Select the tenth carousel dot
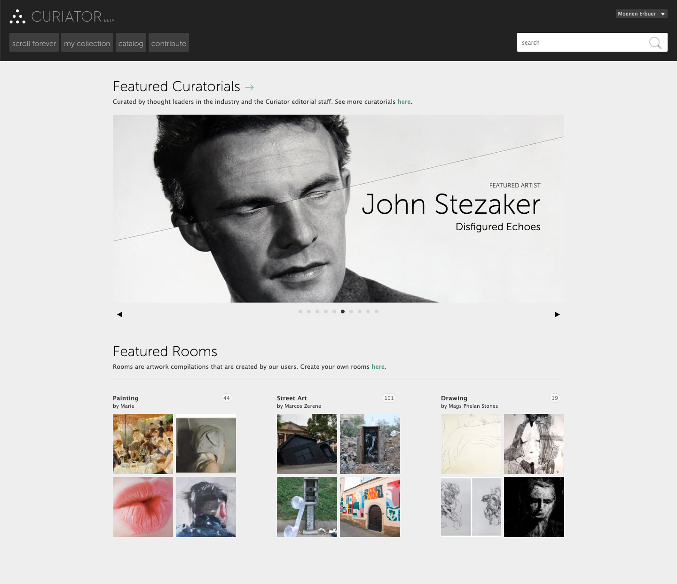Screen dimensions: 677x584 click(x=377, y=311)
